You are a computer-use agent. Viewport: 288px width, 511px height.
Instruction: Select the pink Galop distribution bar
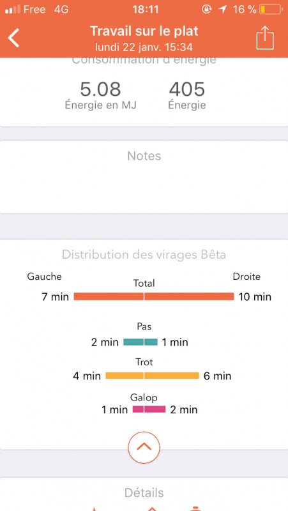point(149,409)
